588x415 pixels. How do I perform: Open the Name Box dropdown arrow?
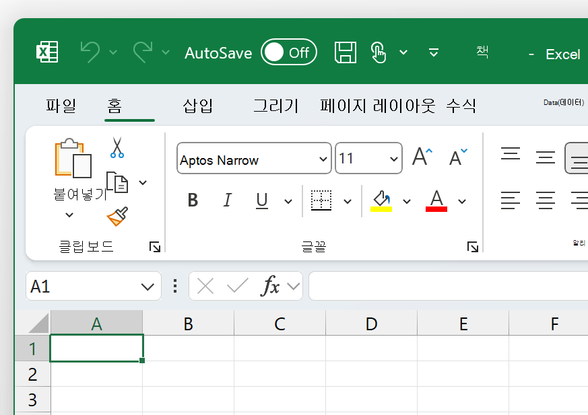(148, 287)
